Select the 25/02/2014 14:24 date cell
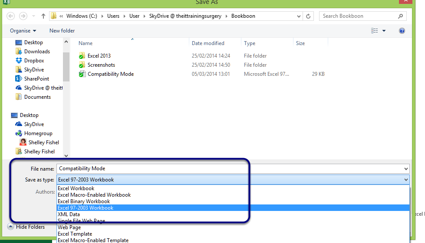The image size is (425, 243). tap(211, 56)
